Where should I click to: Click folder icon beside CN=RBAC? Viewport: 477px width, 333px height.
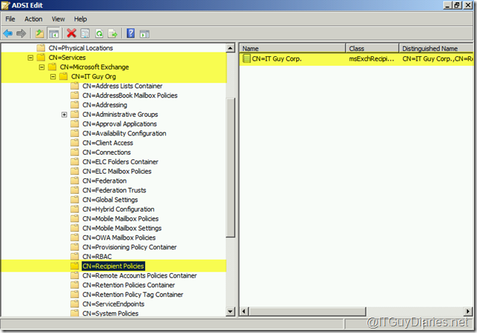75,257
